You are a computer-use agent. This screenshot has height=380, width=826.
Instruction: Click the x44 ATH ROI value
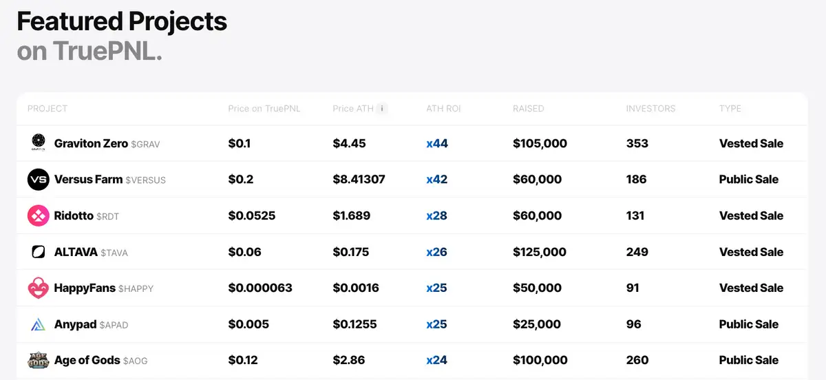tap(436, 144)
